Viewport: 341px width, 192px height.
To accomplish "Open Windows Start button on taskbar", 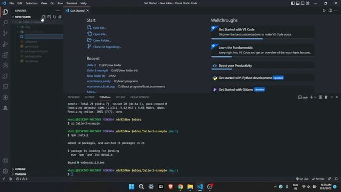I will tap(132, 187).
